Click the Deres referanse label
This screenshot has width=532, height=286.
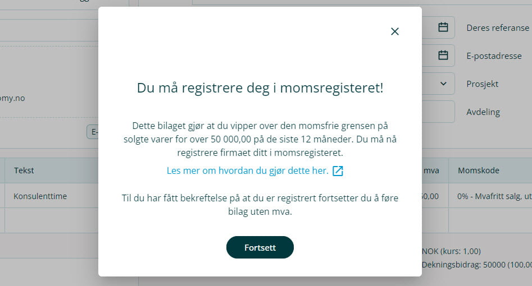click(x=498, y=27)
